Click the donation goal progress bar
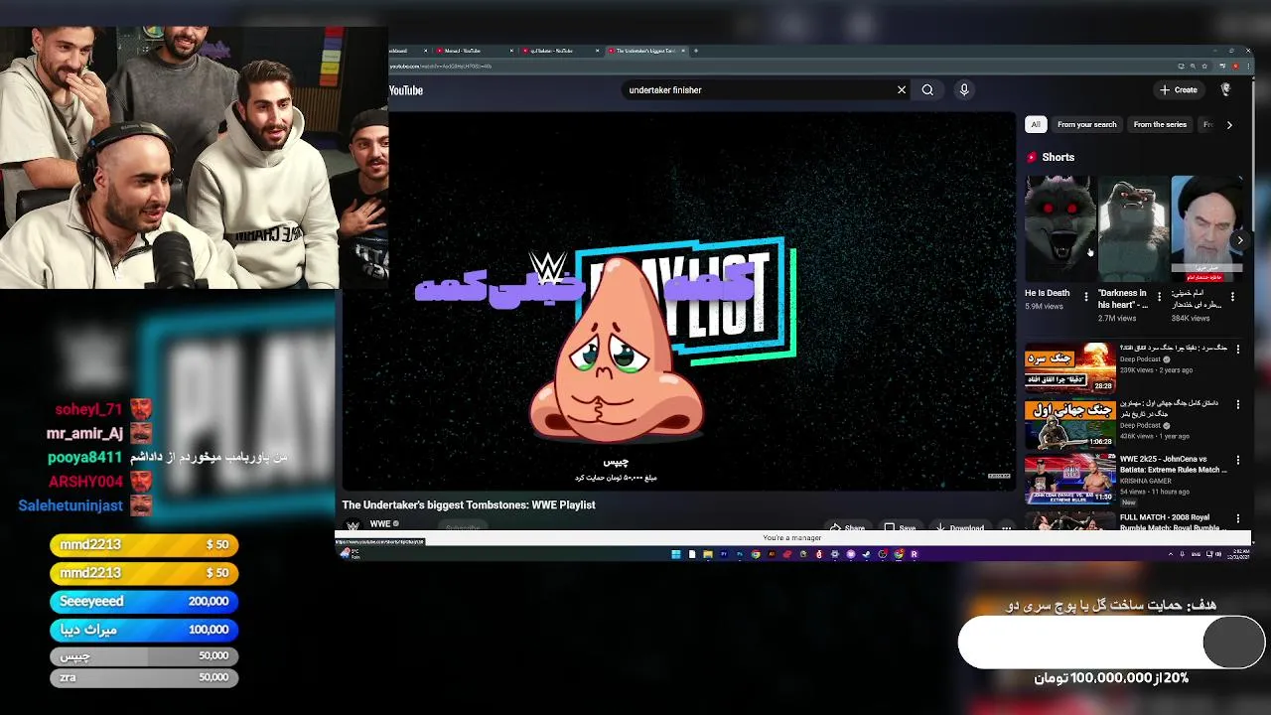The width and height of the screenshot is (1271, 715). [1111, 643]
